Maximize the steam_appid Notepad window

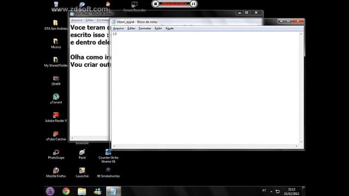[288, 21]
